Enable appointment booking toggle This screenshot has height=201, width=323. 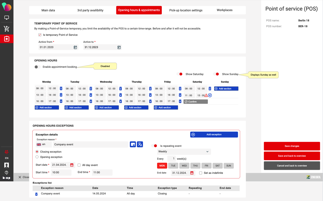click(38, 67)
